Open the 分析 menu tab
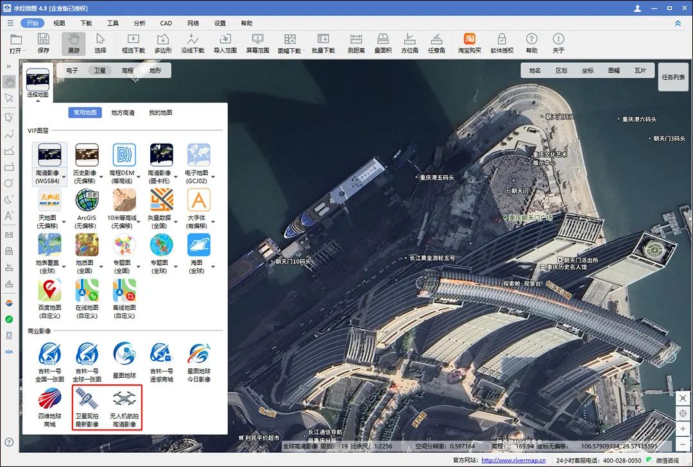The image size is (693, 467). (139, 23)
